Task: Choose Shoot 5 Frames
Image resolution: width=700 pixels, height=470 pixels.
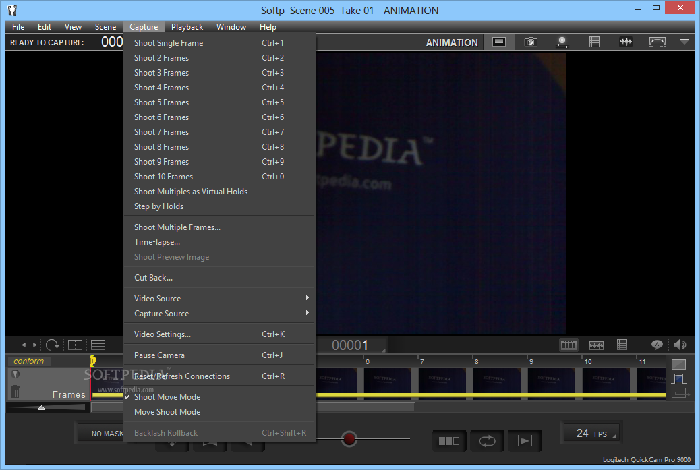Action: click(219, 102)
